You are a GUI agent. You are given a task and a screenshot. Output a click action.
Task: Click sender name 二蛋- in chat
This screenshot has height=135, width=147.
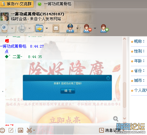tap(17, 57)
